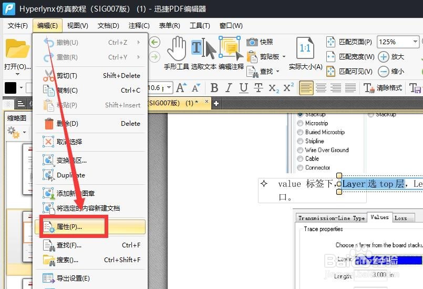The image size is (423, 289).
Task: Apply superscript formatting
Action: coord(288,87)
